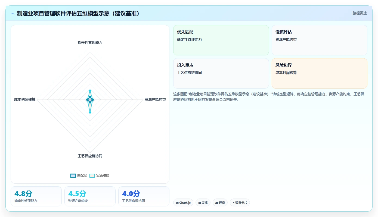Select the 数据卡片 tag
The width and height of the screenshot is (378, 217).
click(240, 203)
